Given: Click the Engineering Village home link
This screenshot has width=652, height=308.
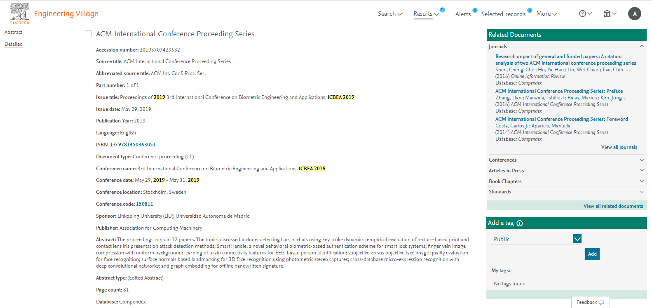Looking at the screenshot, I should [x=66, y=14].
